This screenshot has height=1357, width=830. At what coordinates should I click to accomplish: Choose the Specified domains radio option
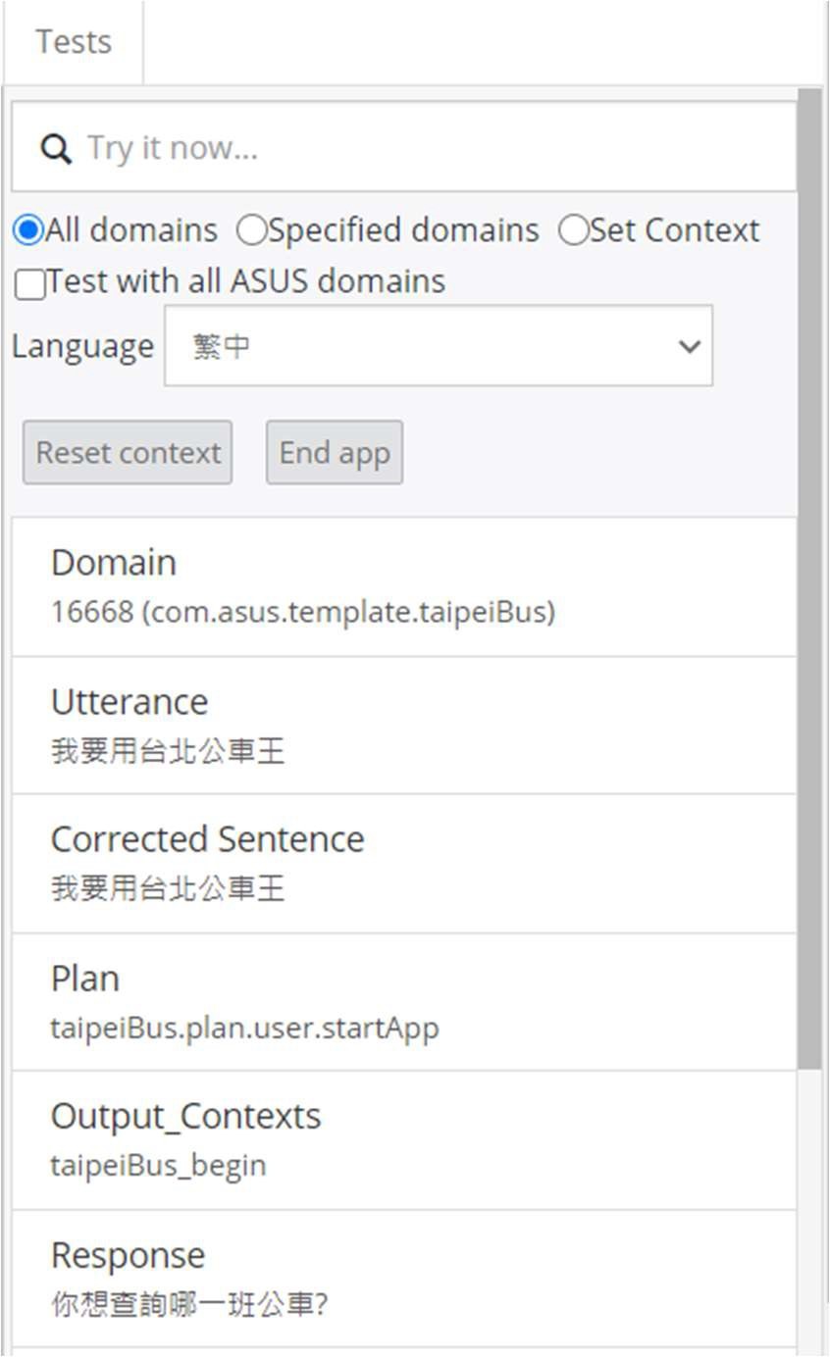(x=251, y=230)
